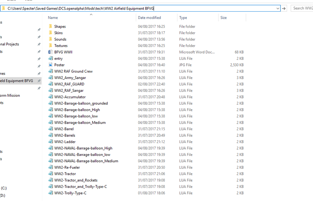This screenshot has width=313, height=201.
Task: Open the address bar history dropdown
Action: pos(278,8)
